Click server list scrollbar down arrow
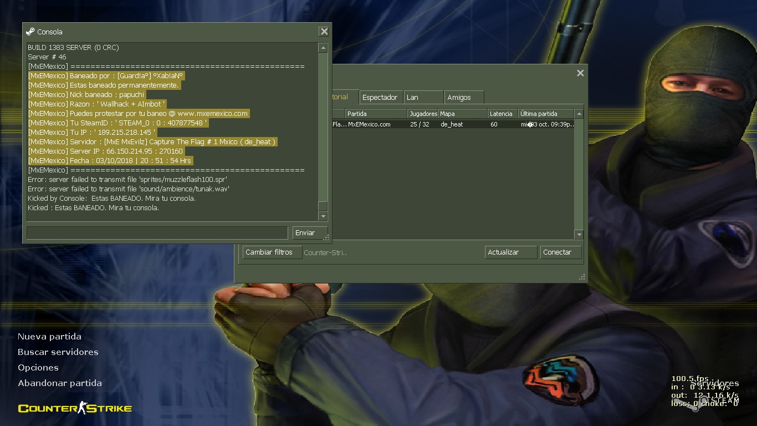757x426 pixels. tap(579, 235)
